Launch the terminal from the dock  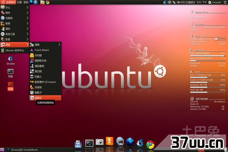(89, 143)
